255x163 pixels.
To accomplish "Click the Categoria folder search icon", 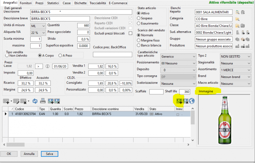I will coord(237,19).
